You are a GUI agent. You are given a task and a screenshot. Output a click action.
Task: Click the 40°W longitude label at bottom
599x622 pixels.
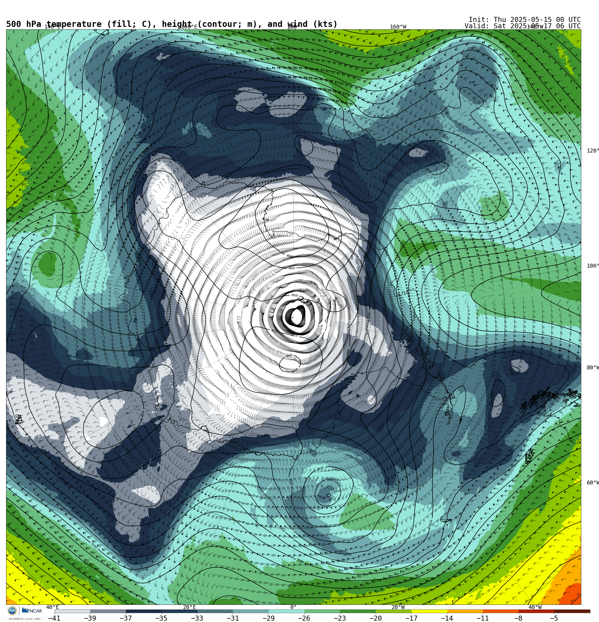[x=535, y=607]
